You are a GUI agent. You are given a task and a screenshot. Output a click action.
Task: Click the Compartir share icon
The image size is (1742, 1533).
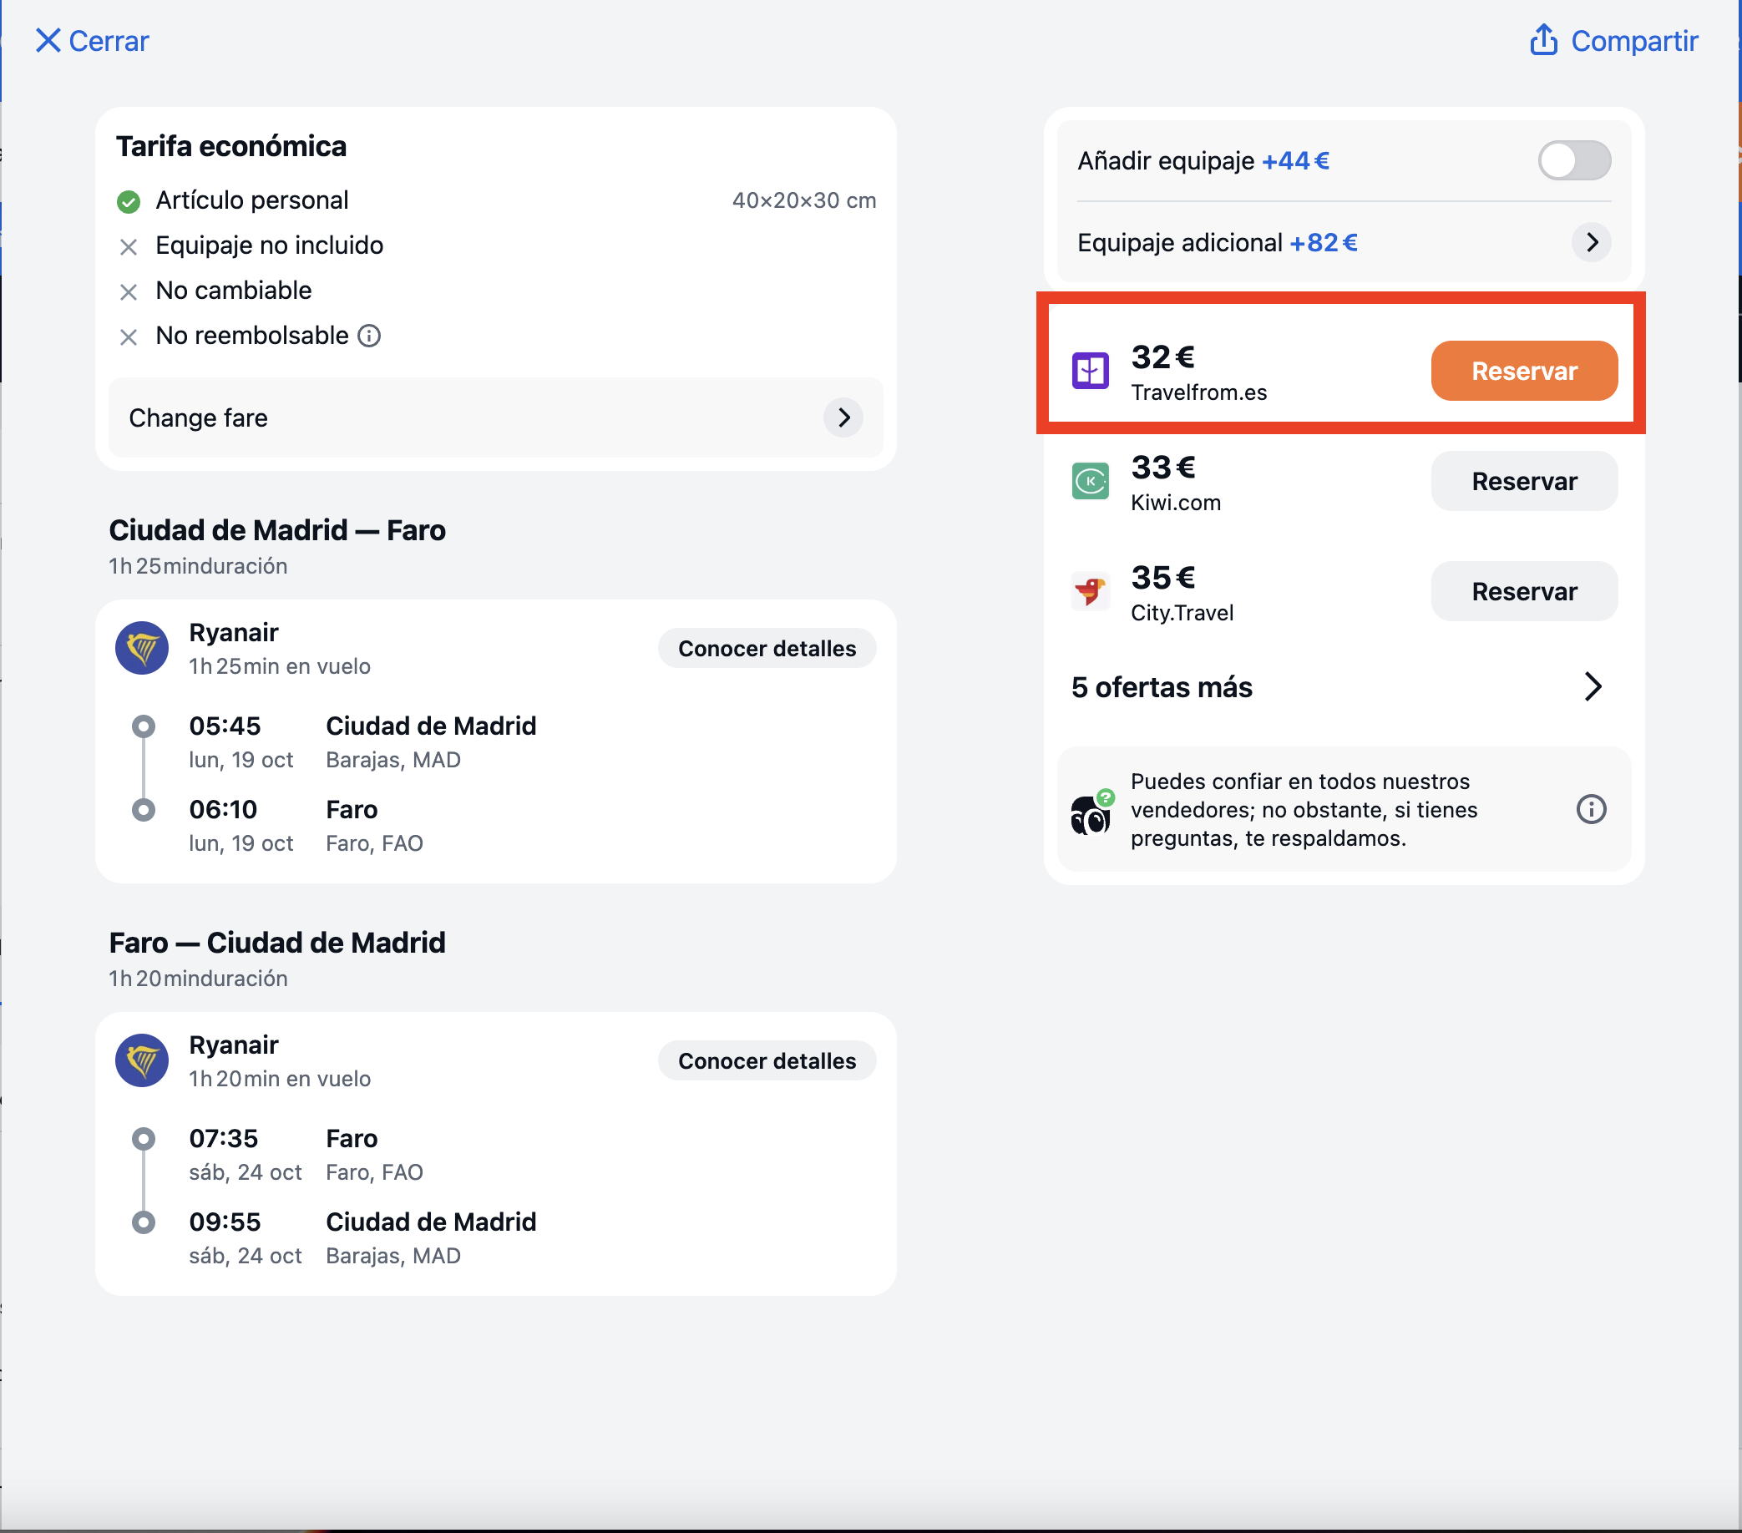[x=1542, y=39]
